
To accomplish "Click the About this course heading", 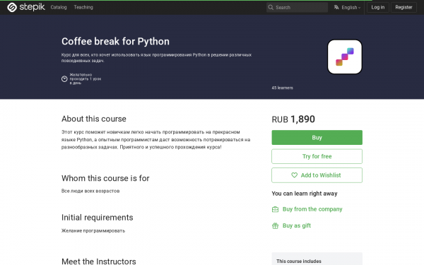I will 94,119.
